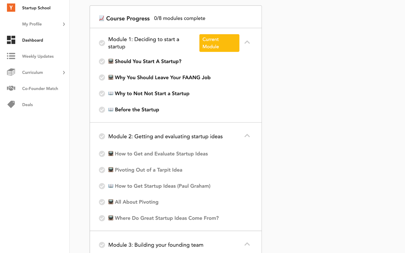Collapse Module 2 using its chevron
Viewport: 405px width, 253px height.
(247, 136)
